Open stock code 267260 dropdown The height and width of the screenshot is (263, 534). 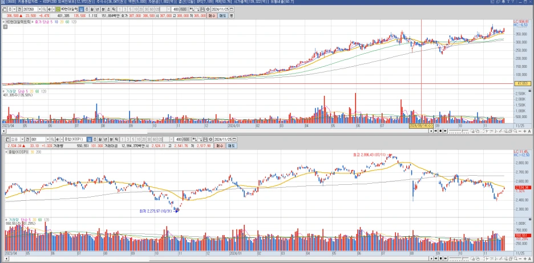click(x=39, y=9)
